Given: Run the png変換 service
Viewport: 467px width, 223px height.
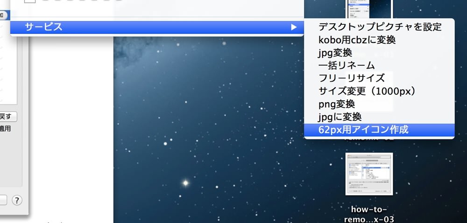Looking at the screenshot, I should [379, 104].
